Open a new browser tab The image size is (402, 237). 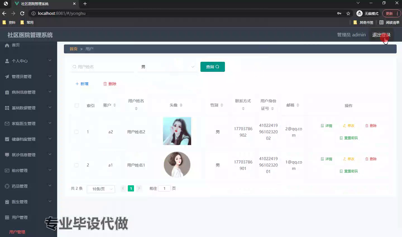(85, 4)
